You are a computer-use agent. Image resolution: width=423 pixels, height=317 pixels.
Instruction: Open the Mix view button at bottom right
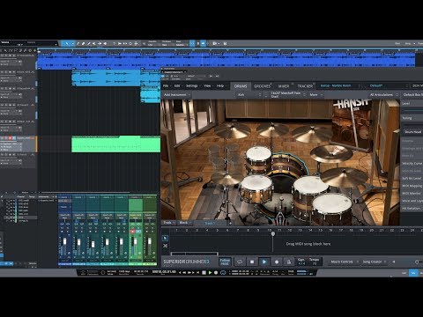[x=413, y=273]
